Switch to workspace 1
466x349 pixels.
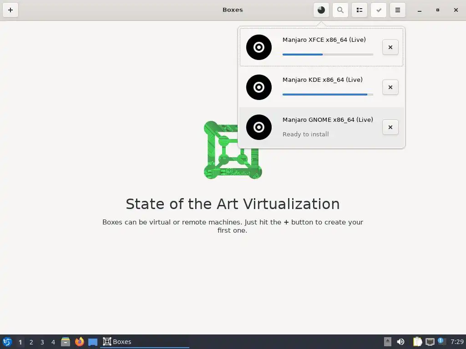click(x=20, y=342)
